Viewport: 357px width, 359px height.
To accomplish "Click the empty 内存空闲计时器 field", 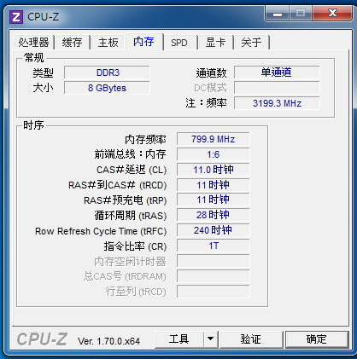I will coord(214,261).
